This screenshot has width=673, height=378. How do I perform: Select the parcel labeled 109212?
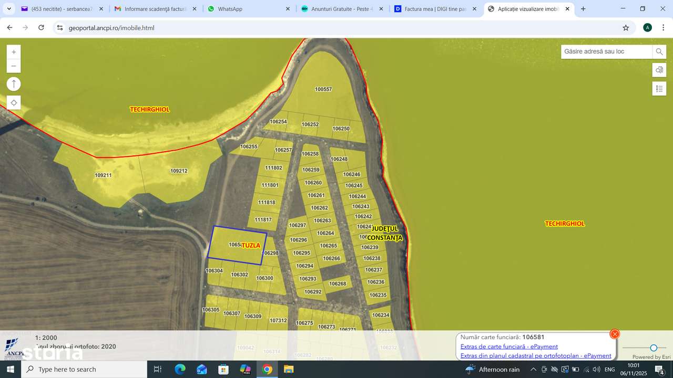(179, 171)
